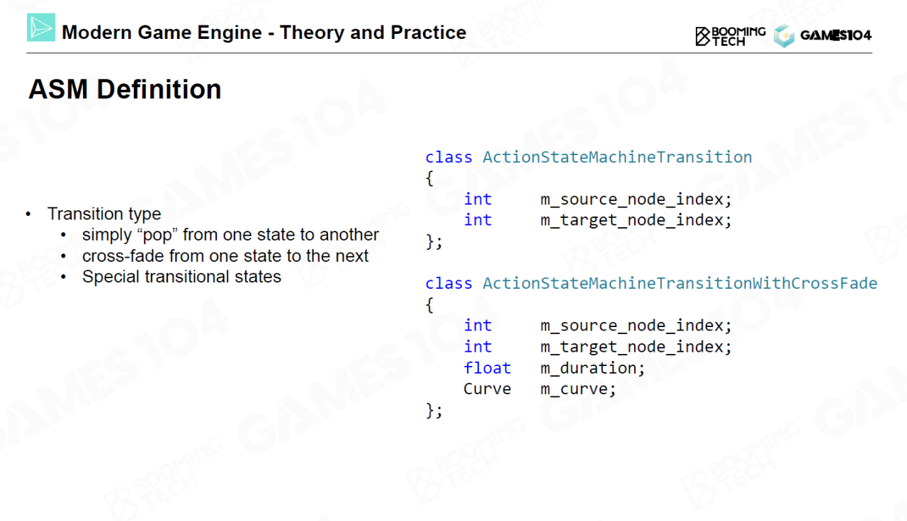907x521 pixels.
Task: Click the ActionStateMachineTransitionWithCrossFade class name
Action: pos(680,284)
